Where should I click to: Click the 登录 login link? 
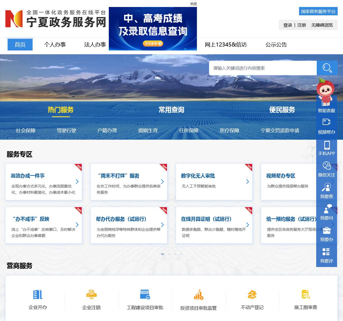pyautogui.click(x=287, y=25)
